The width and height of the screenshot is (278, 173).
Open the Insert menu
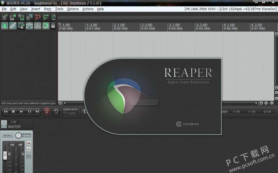[x=36, y=9]
